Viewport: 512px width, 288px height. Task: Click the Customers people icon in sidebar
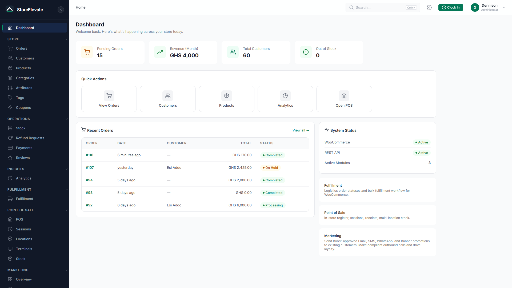(x=10, y=58)
